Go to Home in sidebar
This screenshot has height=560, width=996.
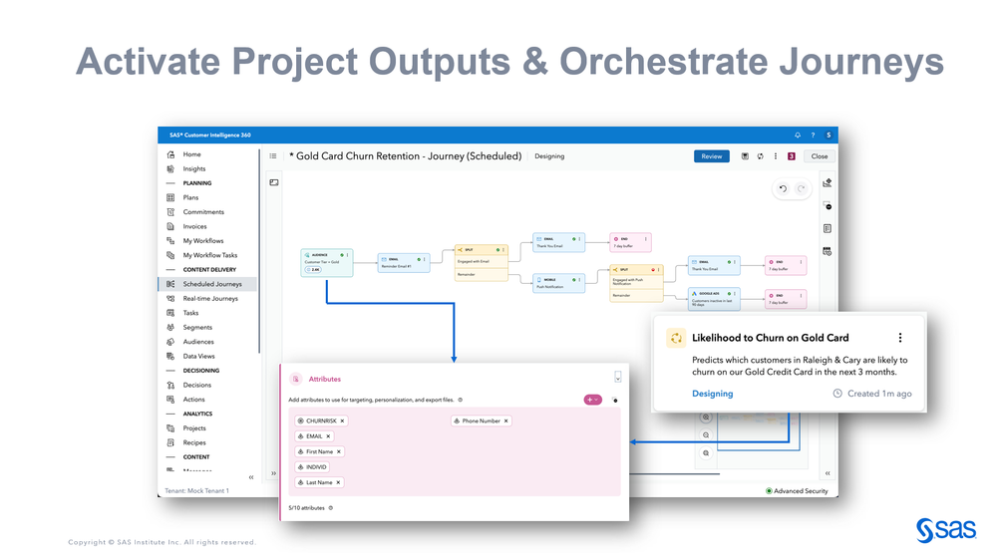(191, 154)
